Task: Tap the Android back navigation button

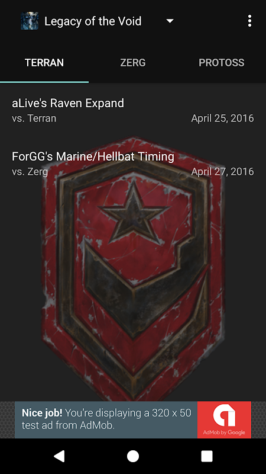Action: click(59, 456)
